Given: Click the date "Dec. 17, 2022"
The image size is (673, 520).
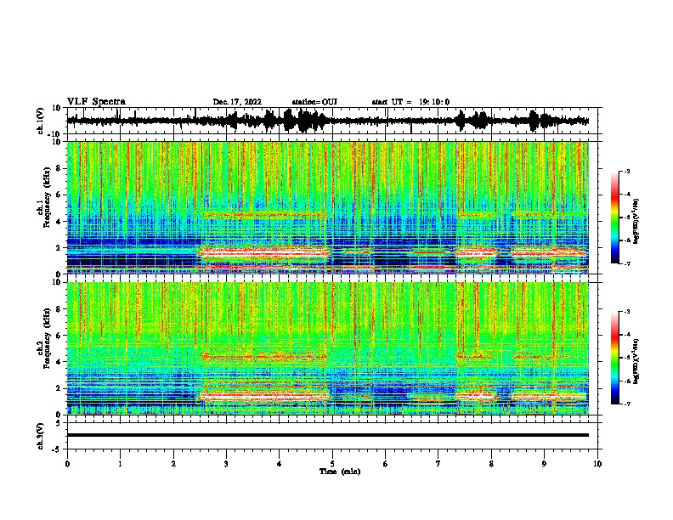Looking at the screenshot, I should tap(237, 102).
